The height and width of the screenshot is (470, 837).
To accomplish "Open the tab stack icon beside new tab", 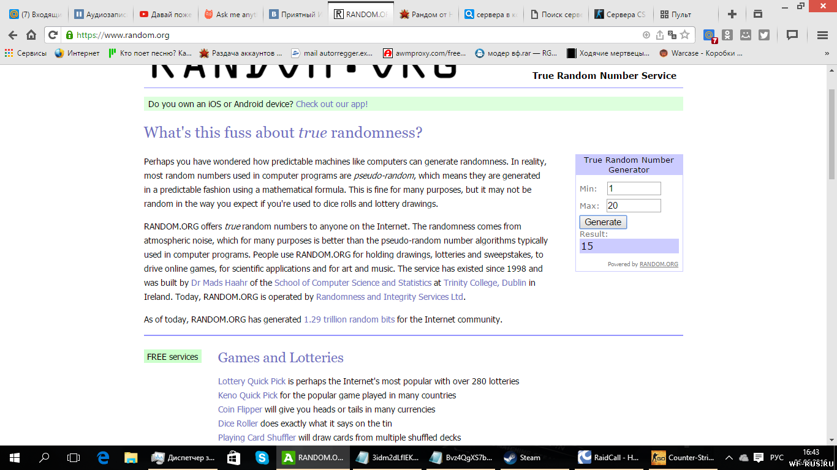I will (758, 14).
